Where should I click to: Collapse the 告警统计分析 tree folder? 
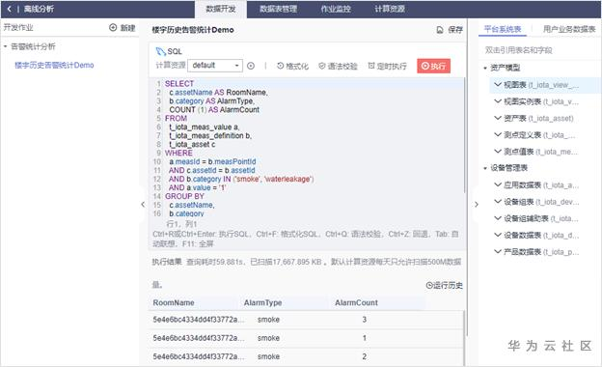click(6, 46)
